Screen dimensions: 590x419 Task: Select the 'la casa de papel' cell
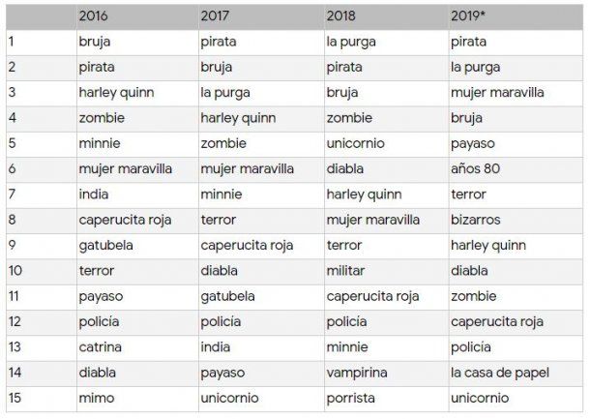pyautogui.click(x=497, y=373)
